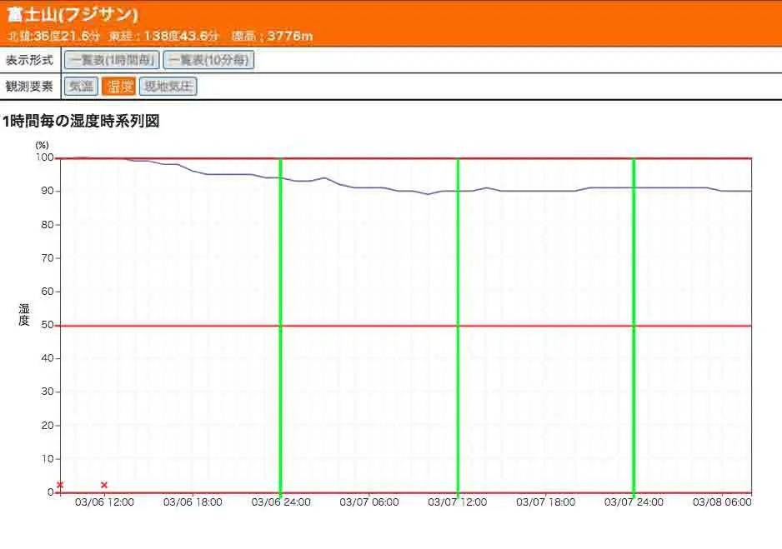Click the 湿度 vertical y-axis label

(24, 315)
